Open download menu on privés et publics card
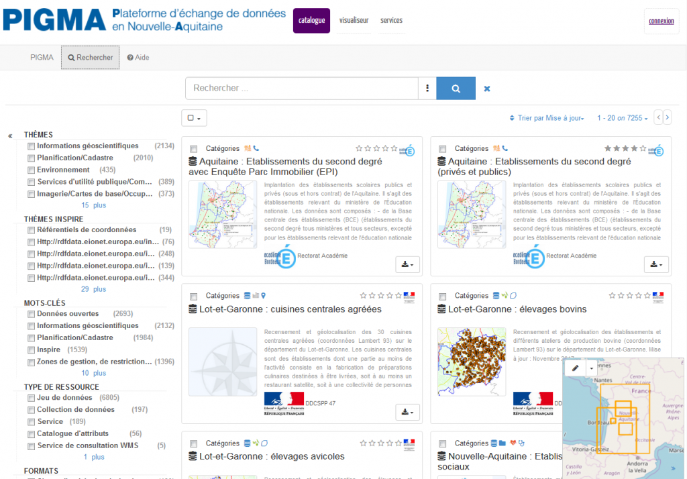The height and width of the screenshot is (479, 687). tap(656, 264)
